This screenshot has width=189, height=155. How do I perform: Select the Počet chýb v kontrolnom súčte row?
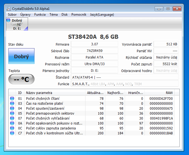[91, 133]
